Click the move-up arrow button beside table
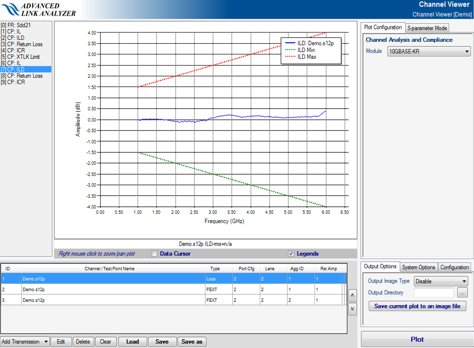Viewport: 474px width, 348px height. [352, 295]
